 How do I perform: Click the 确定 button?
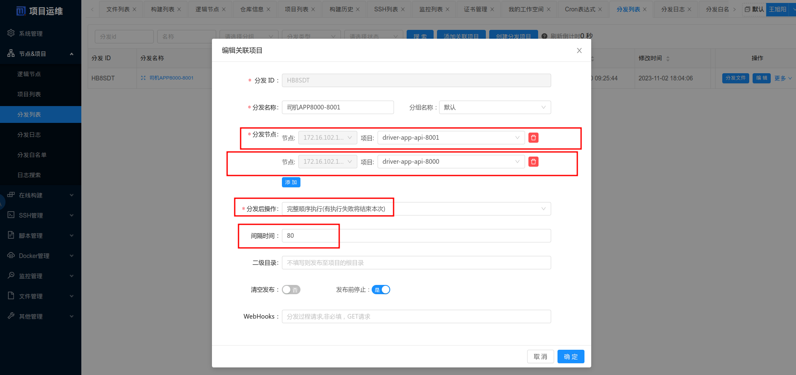[x=571, y=356]
